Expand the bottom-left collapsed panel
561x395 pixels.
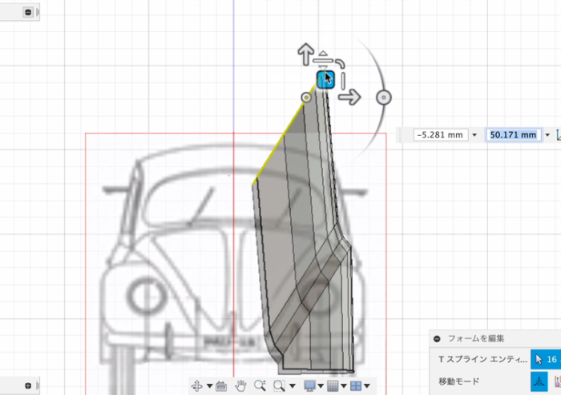(28, 386)
